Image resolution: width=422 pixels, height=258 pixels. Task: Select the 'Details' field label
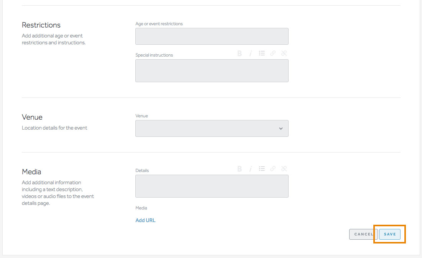(x=142, y=170)
